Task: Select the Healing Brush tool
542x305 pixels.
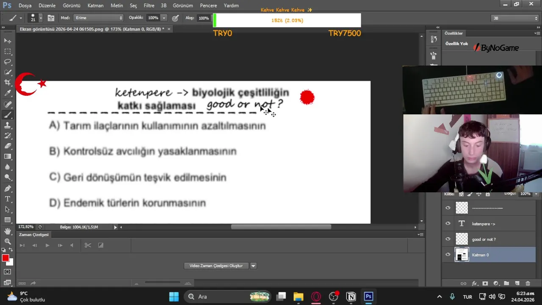Action: (8, 104)
